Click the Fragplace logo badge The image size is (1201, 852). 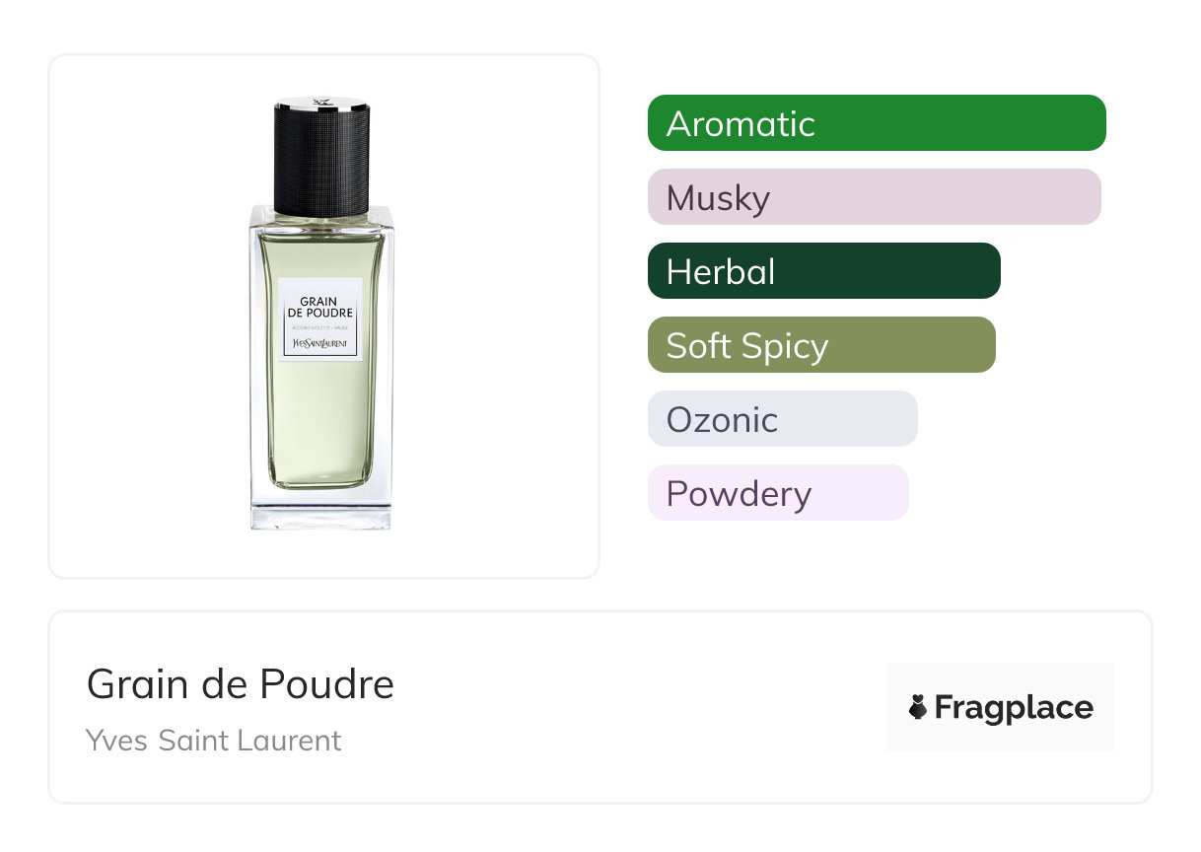point(1001,707)
